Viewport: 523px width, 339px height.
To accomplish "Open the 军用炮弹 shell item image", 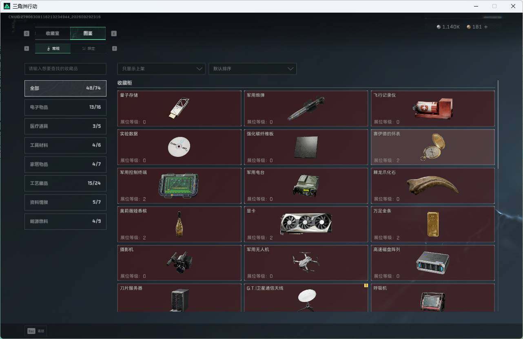I will pyautogui.click(x=306, y=108).
